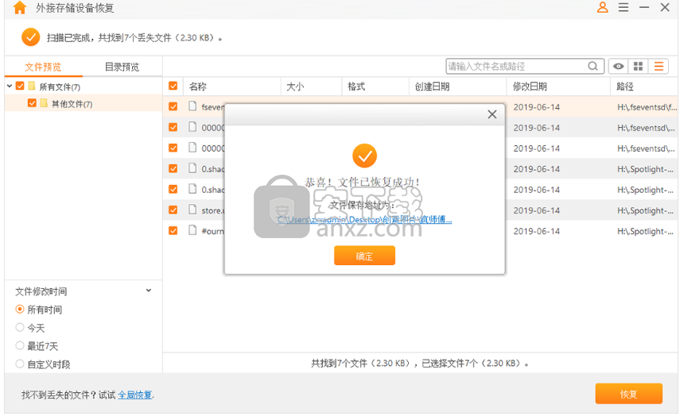Switch to the 目录预览 tab
The width and height of the screenshot is (680, 416).
point(122,67)
